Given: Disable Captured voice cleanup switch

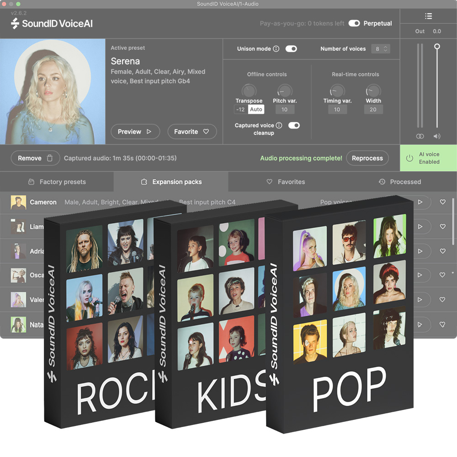Looking at the screenshot, I should [294, 125].
